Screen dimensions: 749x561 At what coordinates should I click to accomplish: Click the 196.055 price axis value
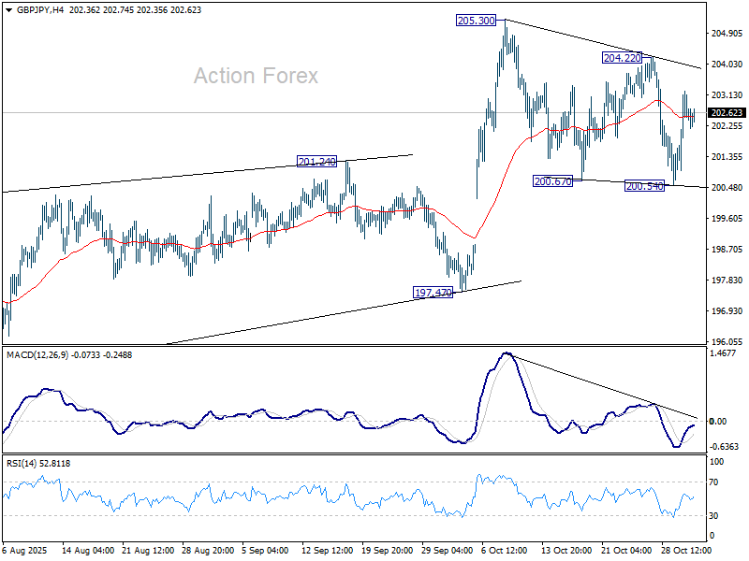pyautogui.click(x=727, y=341)
